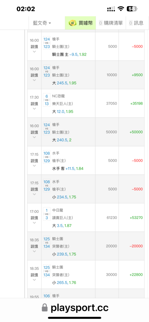Tap the +53270 result value
This screenshot has width=149, height=322.
(136, 218)
